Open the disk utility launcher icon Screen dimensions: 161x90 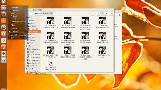[4, 54]
